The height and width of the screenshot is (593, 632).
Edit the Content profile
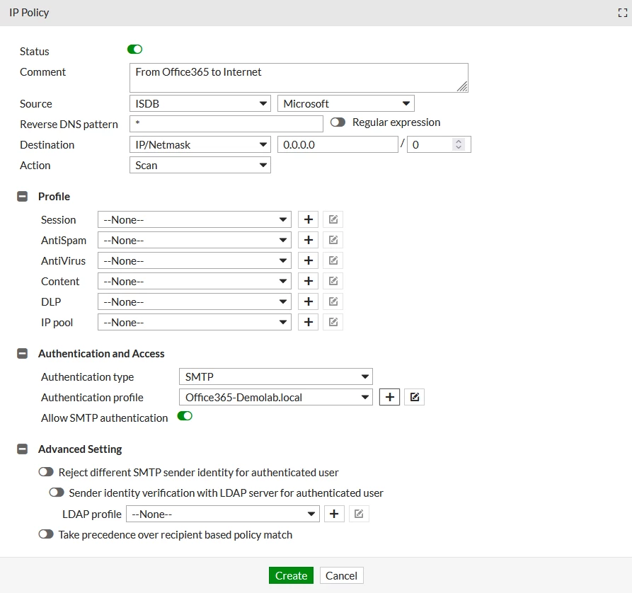333,282
